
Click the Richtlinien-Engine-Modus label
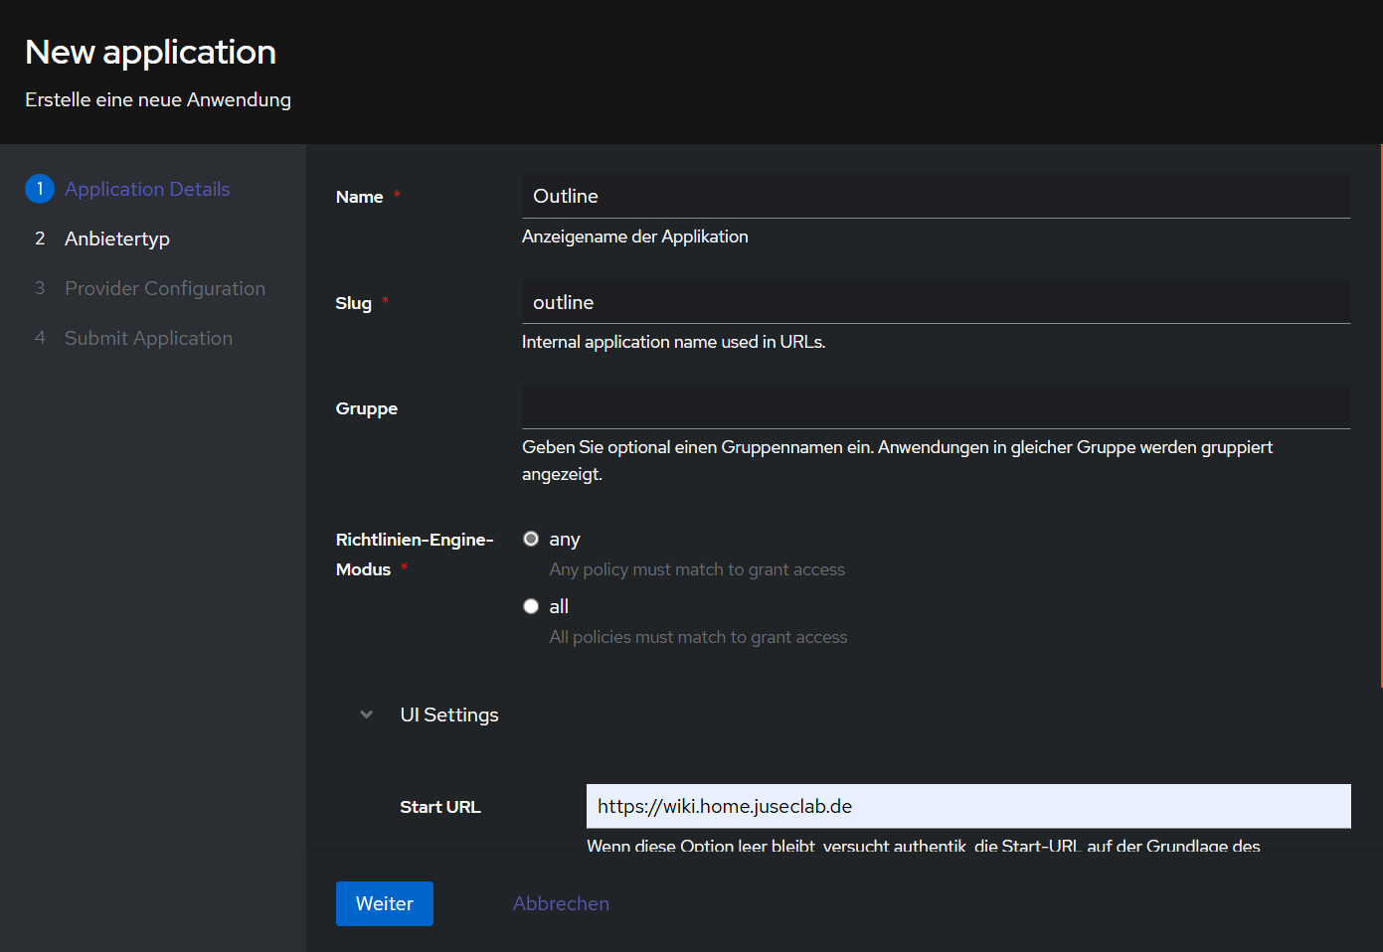[415, 555]
